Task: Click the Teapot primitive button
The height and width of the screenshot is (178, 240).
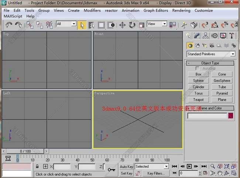Action: click(x=198, y=100)
